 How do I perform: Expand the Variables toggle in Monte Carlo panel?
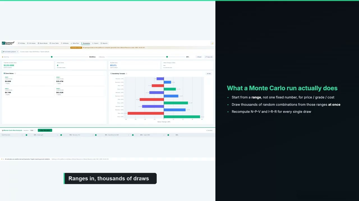(209, 130)
